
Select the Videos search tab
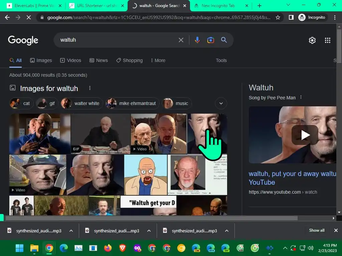pos(71,60)
